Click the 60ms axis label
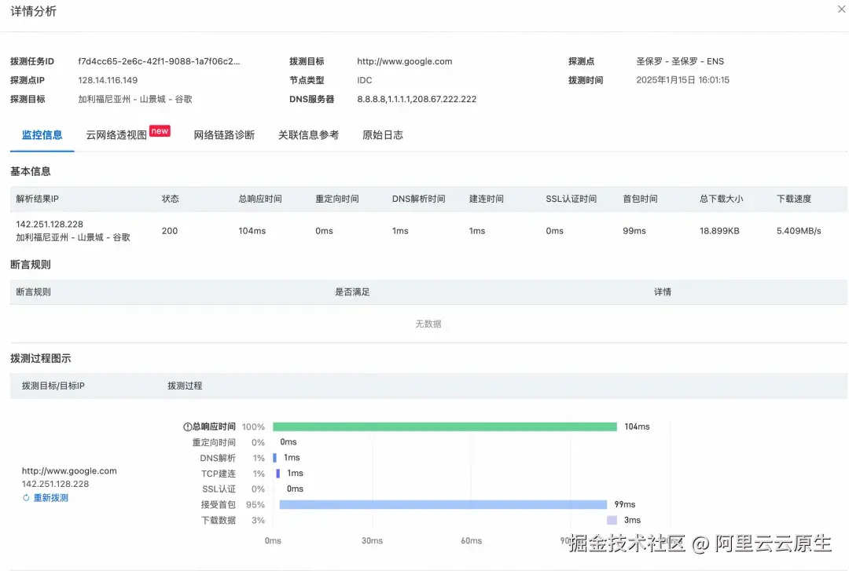Screen dimensions: 849x571 (x=472, y=540)
